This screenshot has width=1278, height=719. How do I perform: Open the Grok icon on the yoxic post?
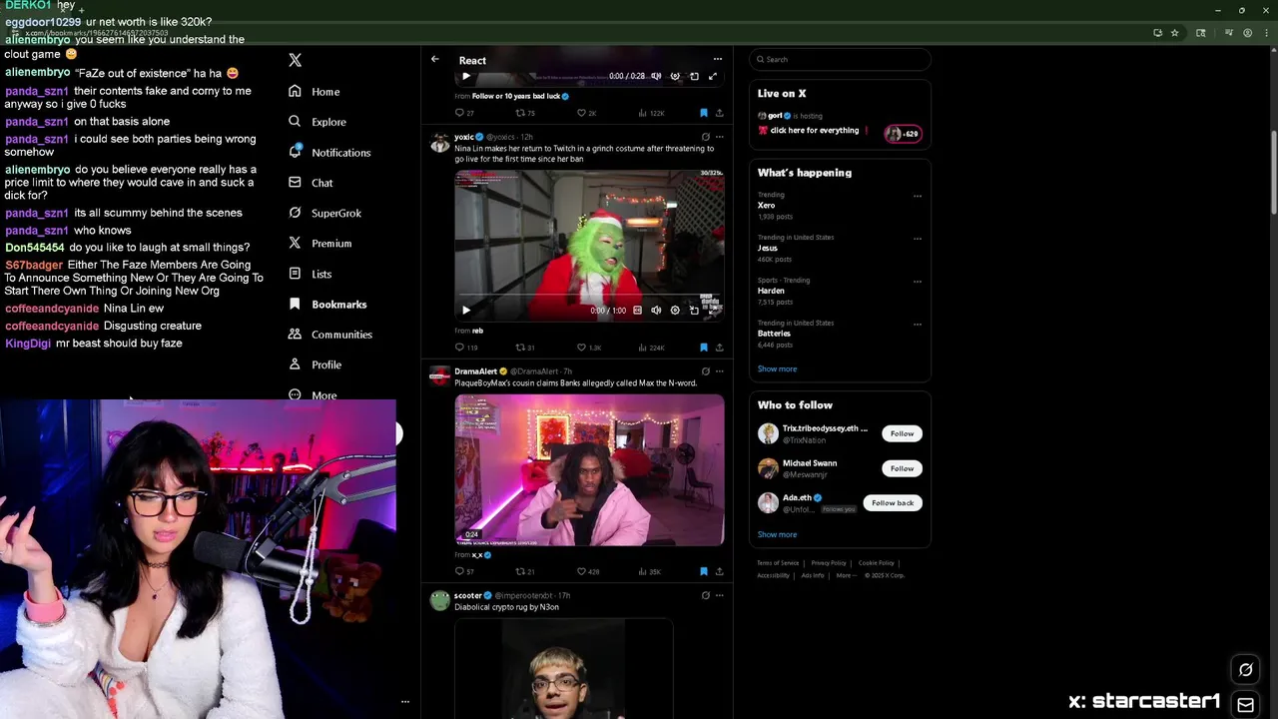tap(705, 137)
